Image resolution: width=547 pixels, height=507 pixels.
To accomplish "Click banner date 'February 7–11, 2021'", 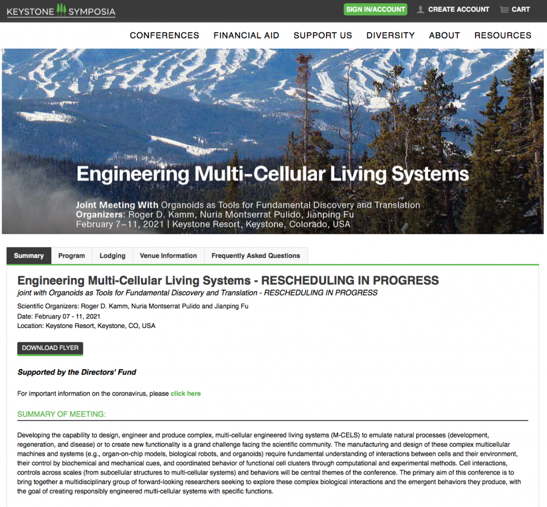I will point(120,224).
